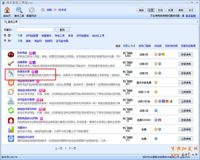Sort by 按默认方式
This screenshot has width=200, height=160.
click(x=129, y=46)
